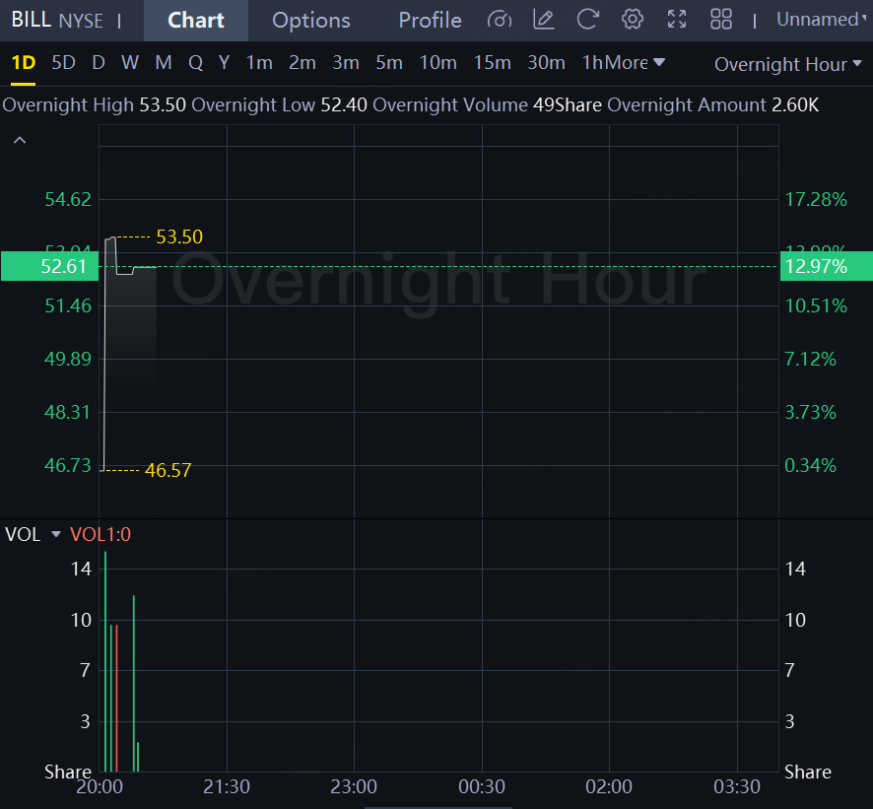Expand chart to fullscreen
Image resolution: width=873 pixels, height=809 pixels.
[x=677, y=20]
